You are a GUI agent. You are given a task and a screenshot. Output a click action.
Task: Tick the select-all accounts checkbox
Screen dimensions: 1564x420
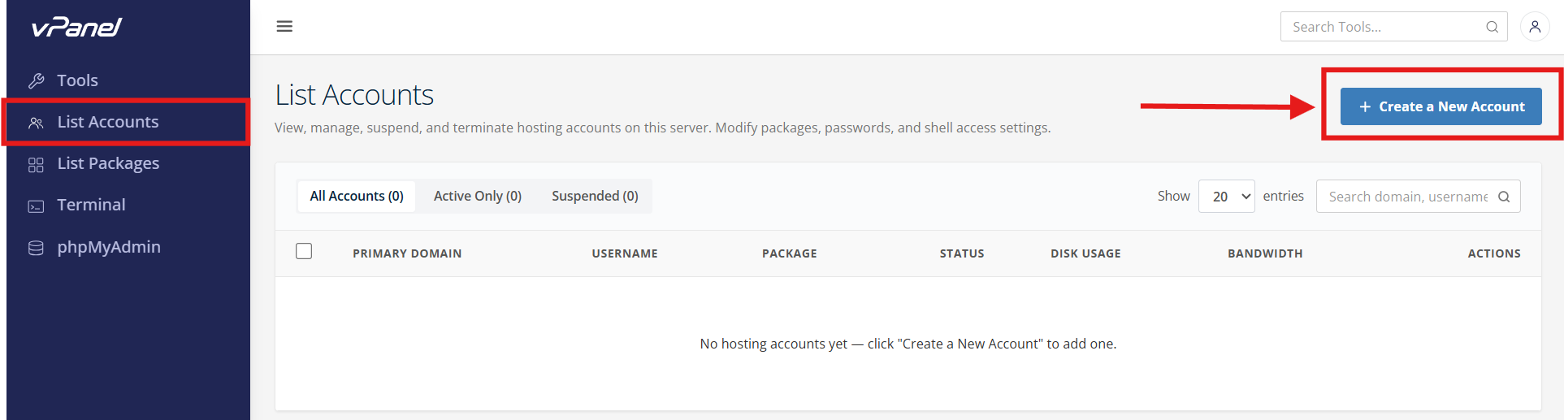pyautogui.click(x=304, y=251)
